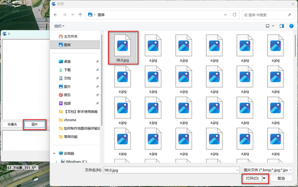The image size is (298, 187).
Task: Open the view options dropdown arrow
Action: point(273,26)
